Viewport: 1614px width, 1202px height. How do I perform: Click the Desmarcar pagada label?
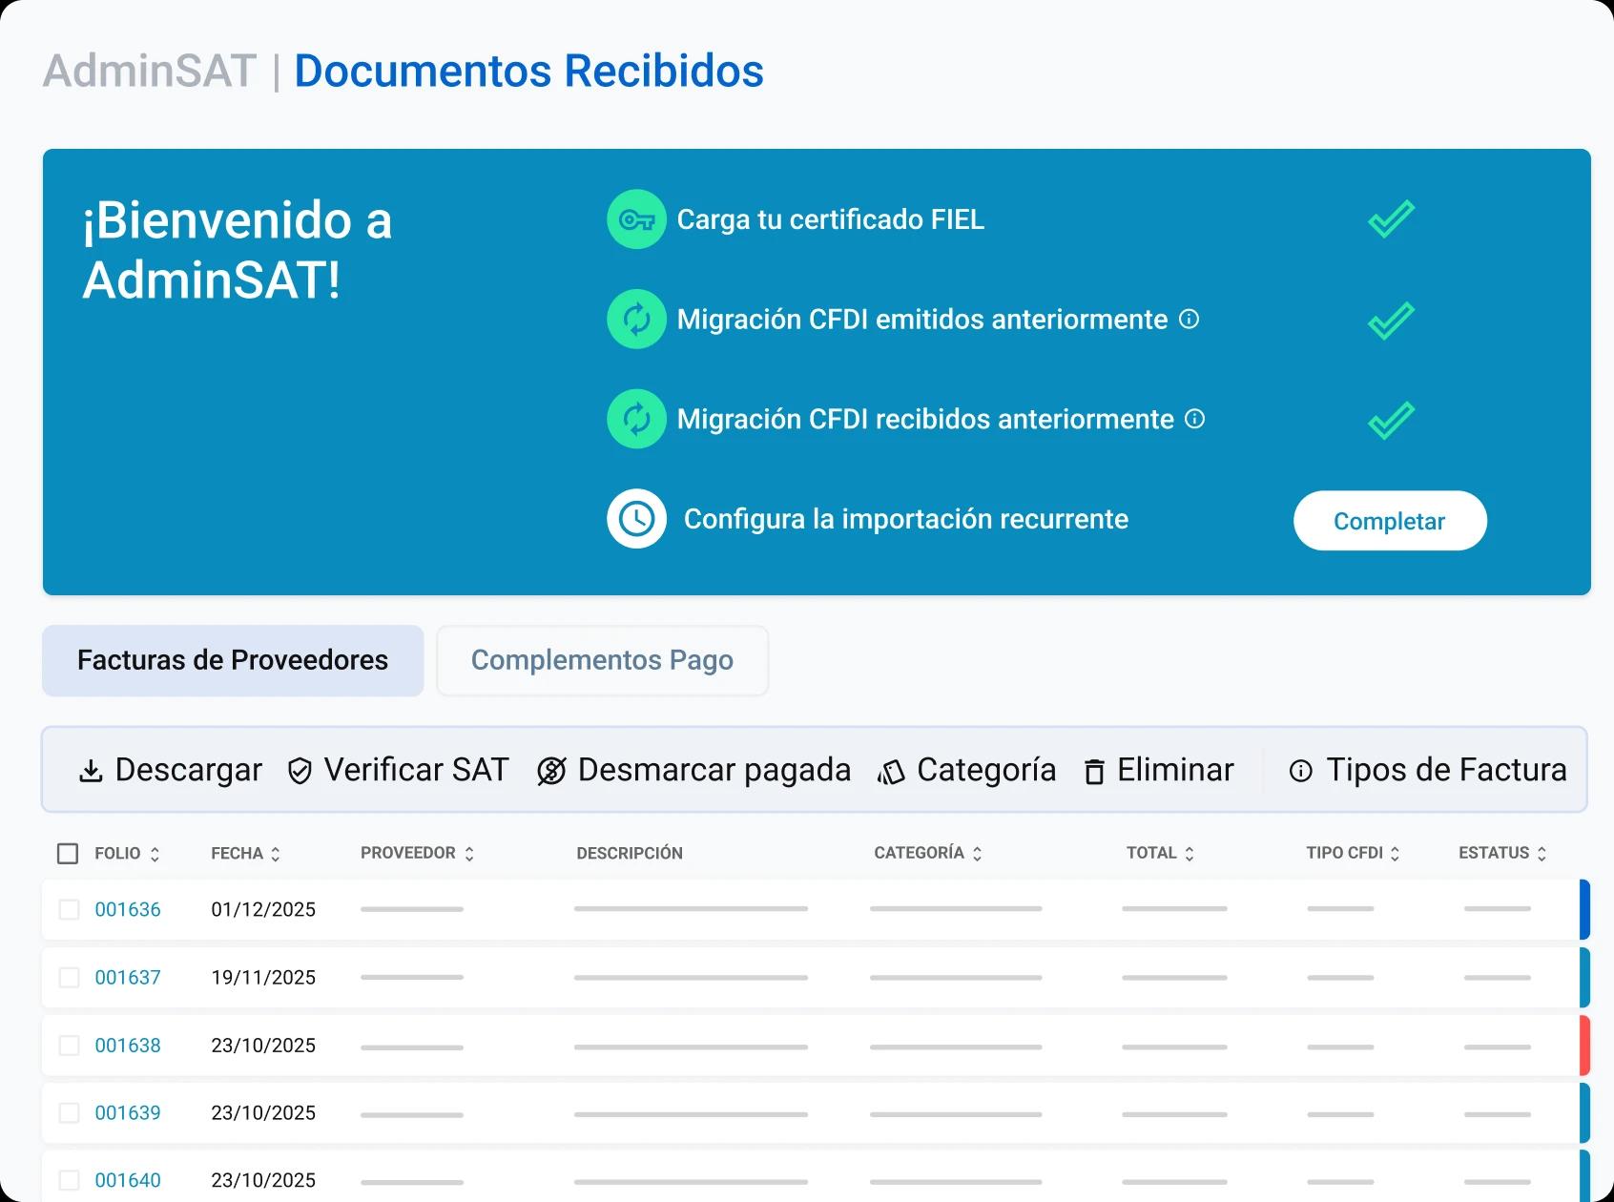pos(714,770)
